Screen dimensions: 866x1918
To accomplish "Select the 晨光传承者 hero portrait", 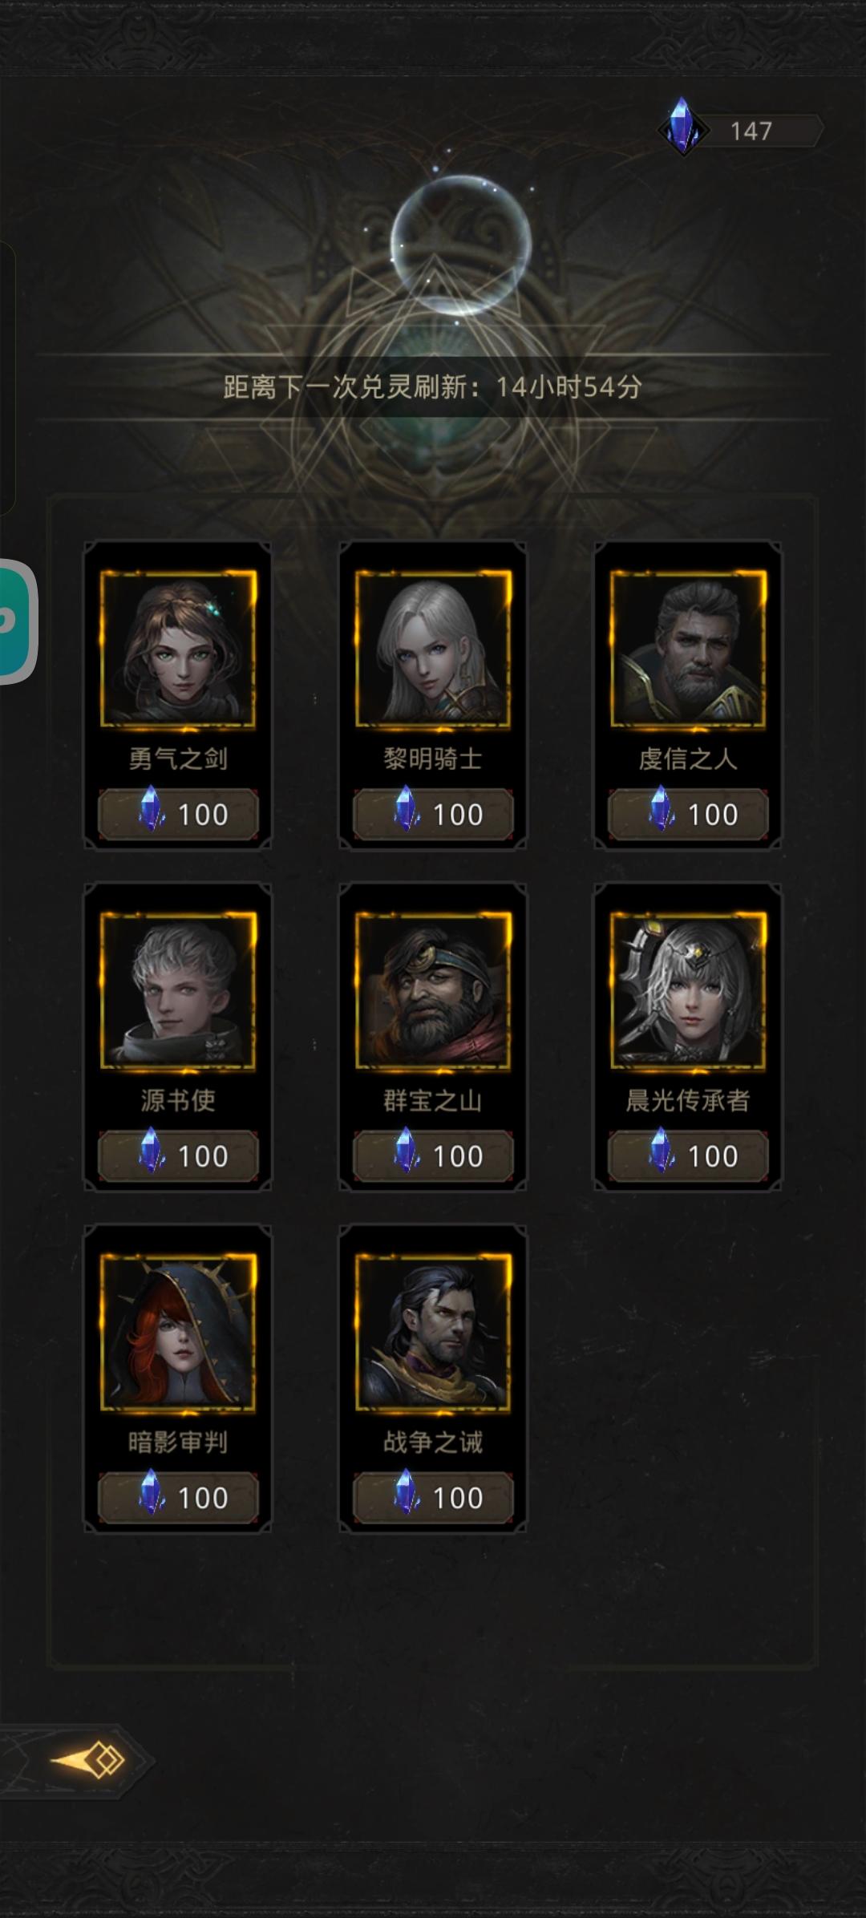I will click(688, 990).
